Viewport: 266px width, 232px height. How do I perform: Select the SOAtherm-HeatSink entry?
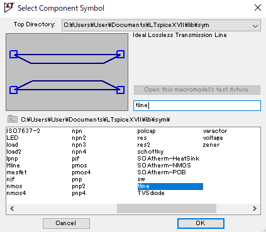[169, 159]
